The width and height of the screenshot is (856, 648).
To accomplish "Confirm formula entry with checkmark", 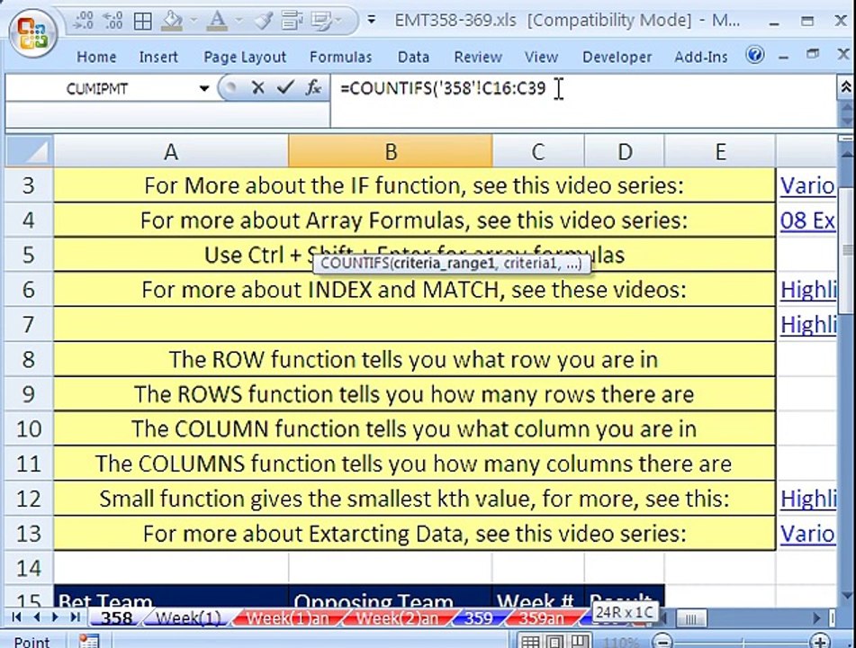I will 285,87.
